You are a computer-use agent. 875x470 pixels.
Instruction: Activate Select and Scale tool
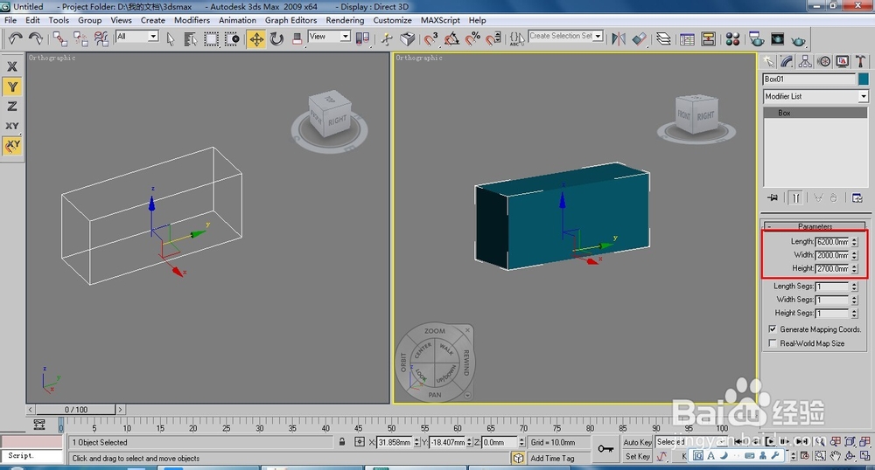(x=297, y=38)
